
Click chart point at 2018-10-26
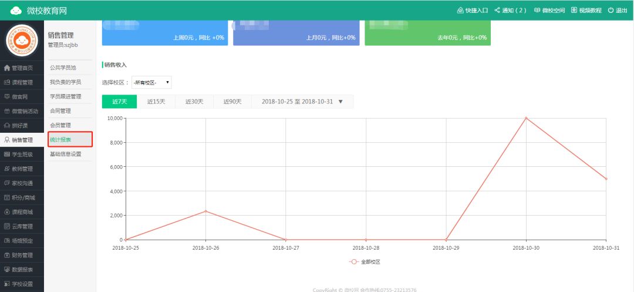(205, 211)
